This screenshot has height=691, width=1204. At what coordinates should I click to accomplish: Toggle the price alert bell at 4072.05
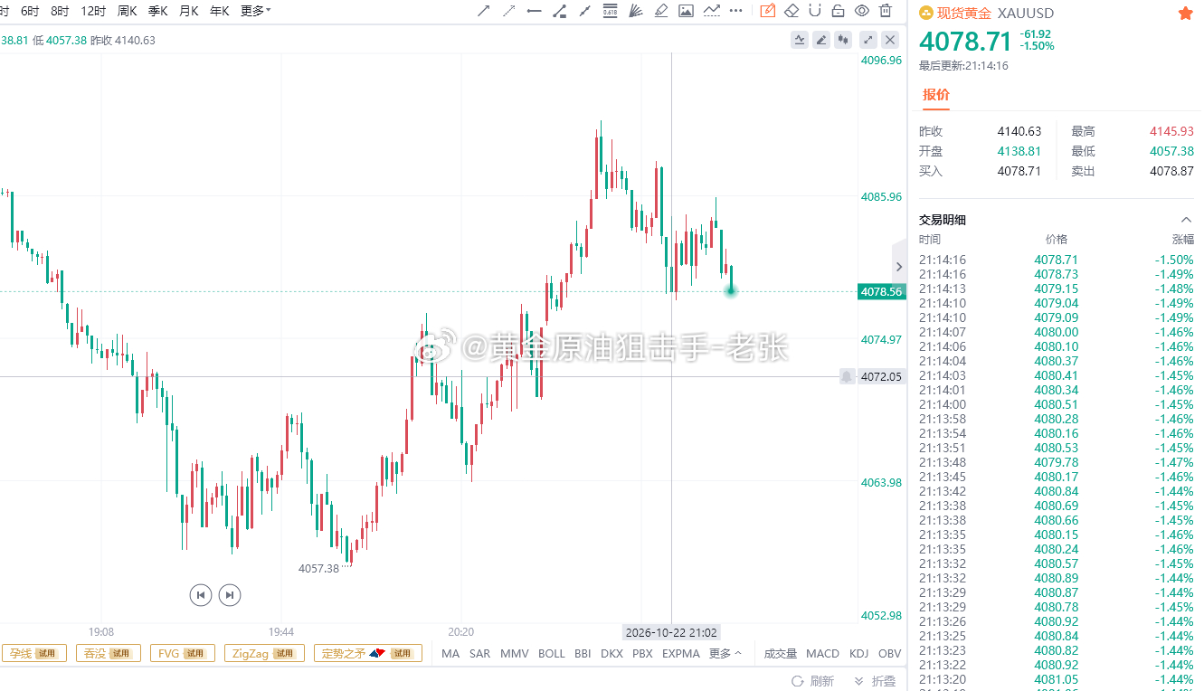(x=847, y=376)
